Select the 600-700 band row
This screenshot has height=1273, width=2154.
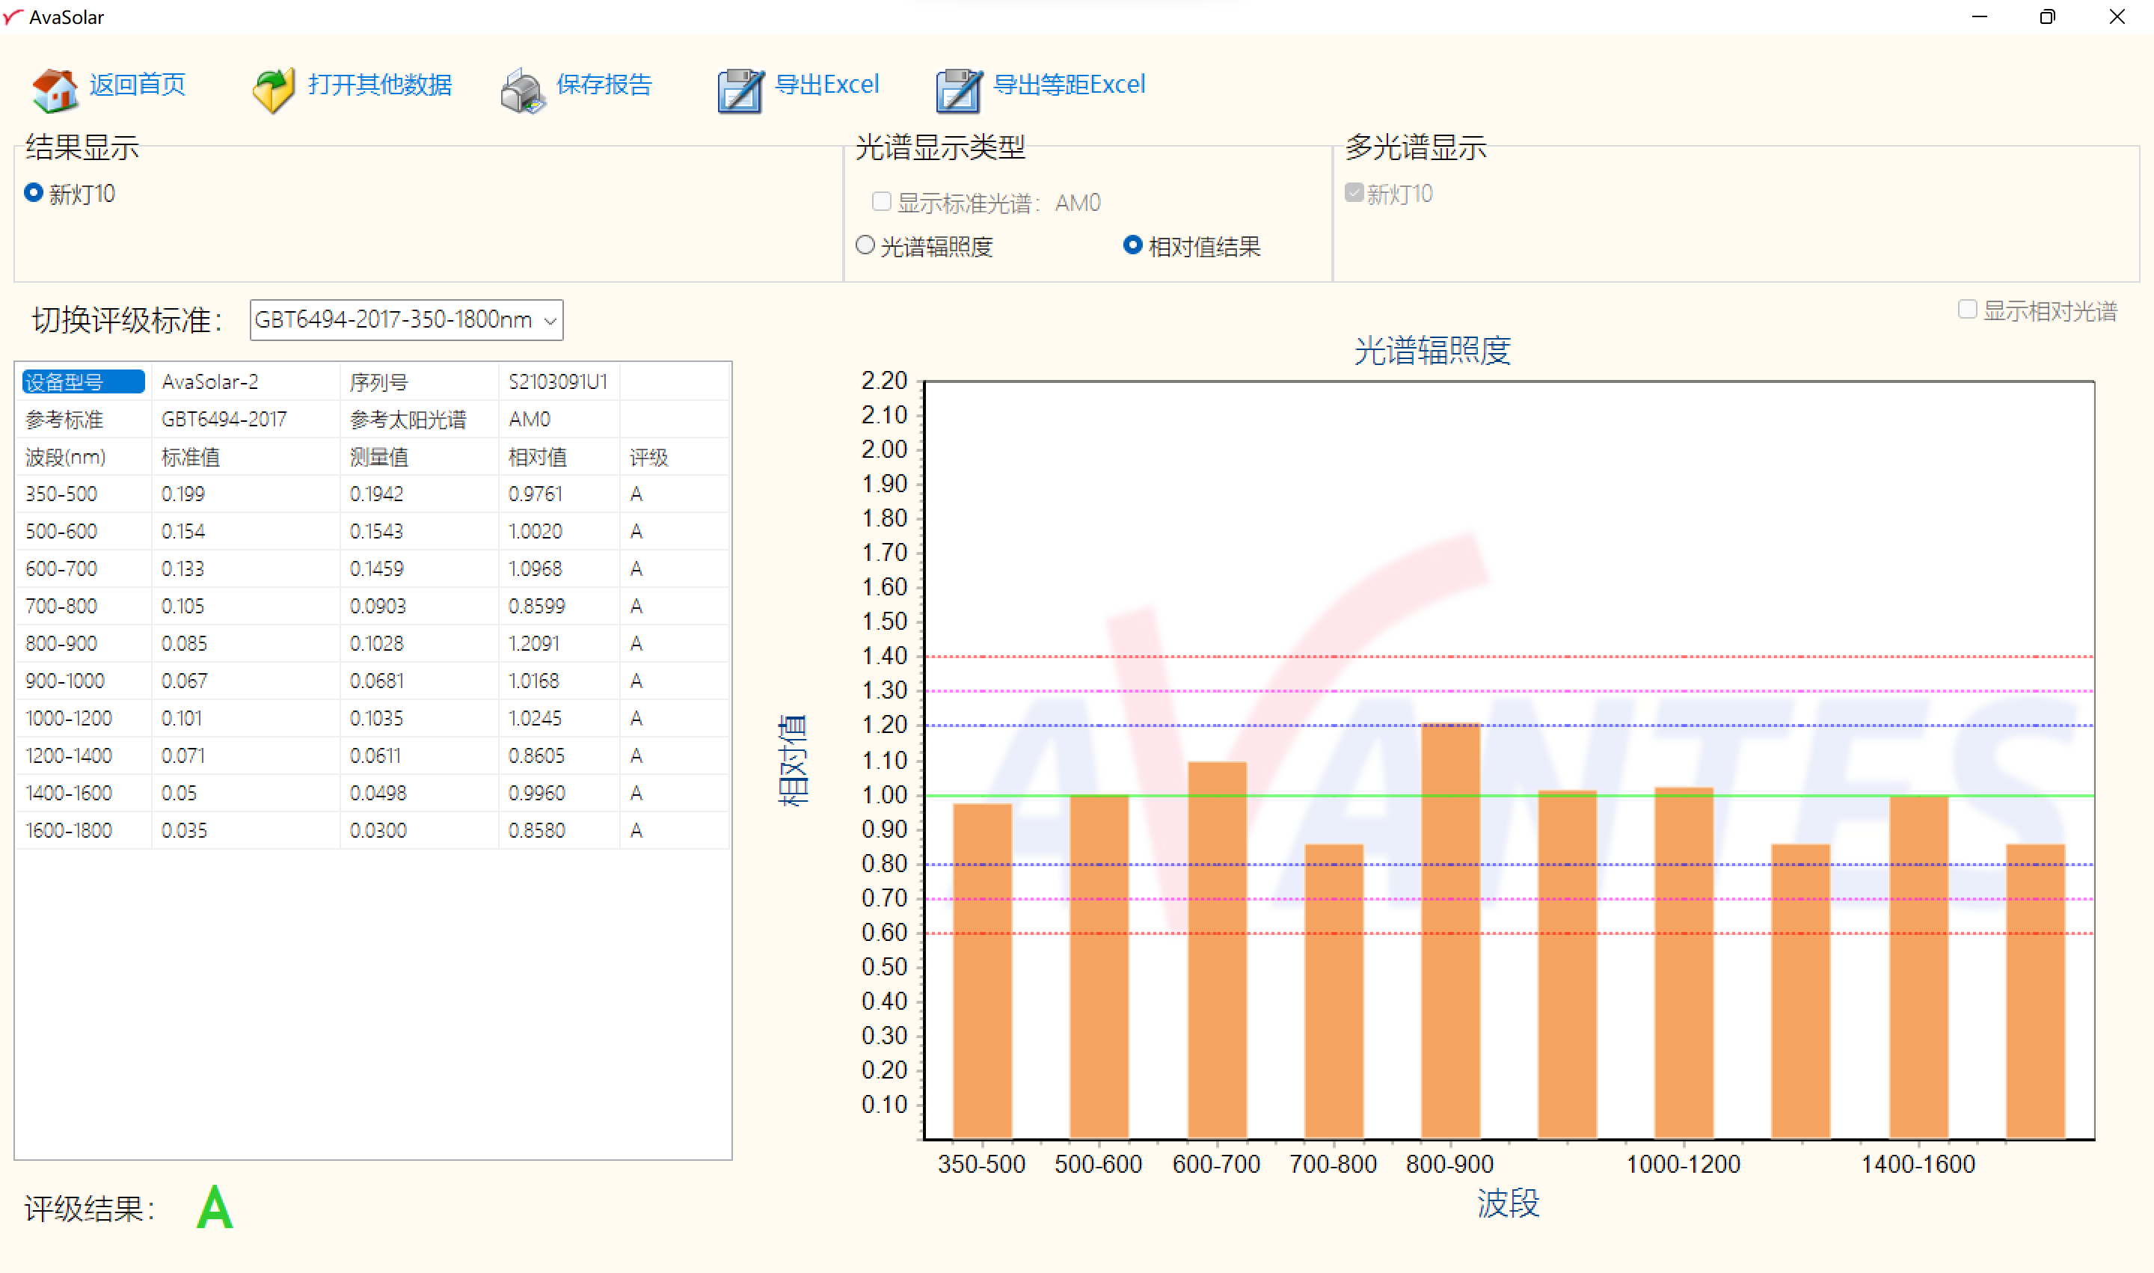(372, 568)
